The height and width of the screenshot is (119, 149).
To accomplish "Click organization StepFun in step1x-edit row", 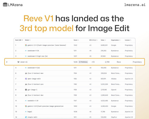I will point(114,117).
